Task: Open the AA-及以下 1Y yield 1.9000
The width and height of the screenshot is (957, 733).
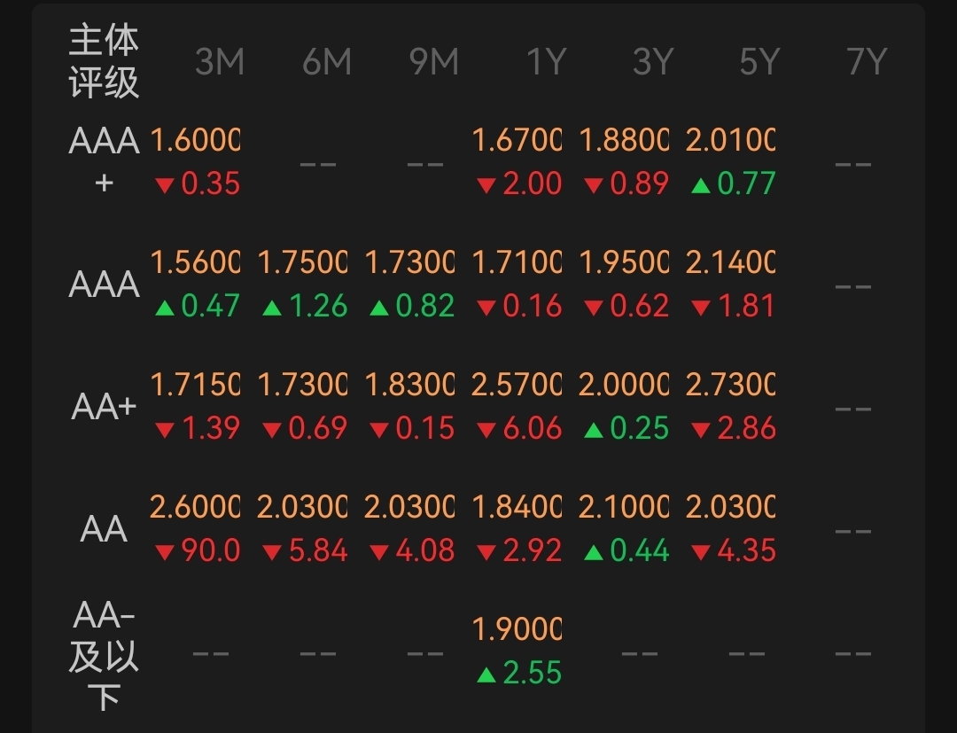Action: click(x=517, y=629)
